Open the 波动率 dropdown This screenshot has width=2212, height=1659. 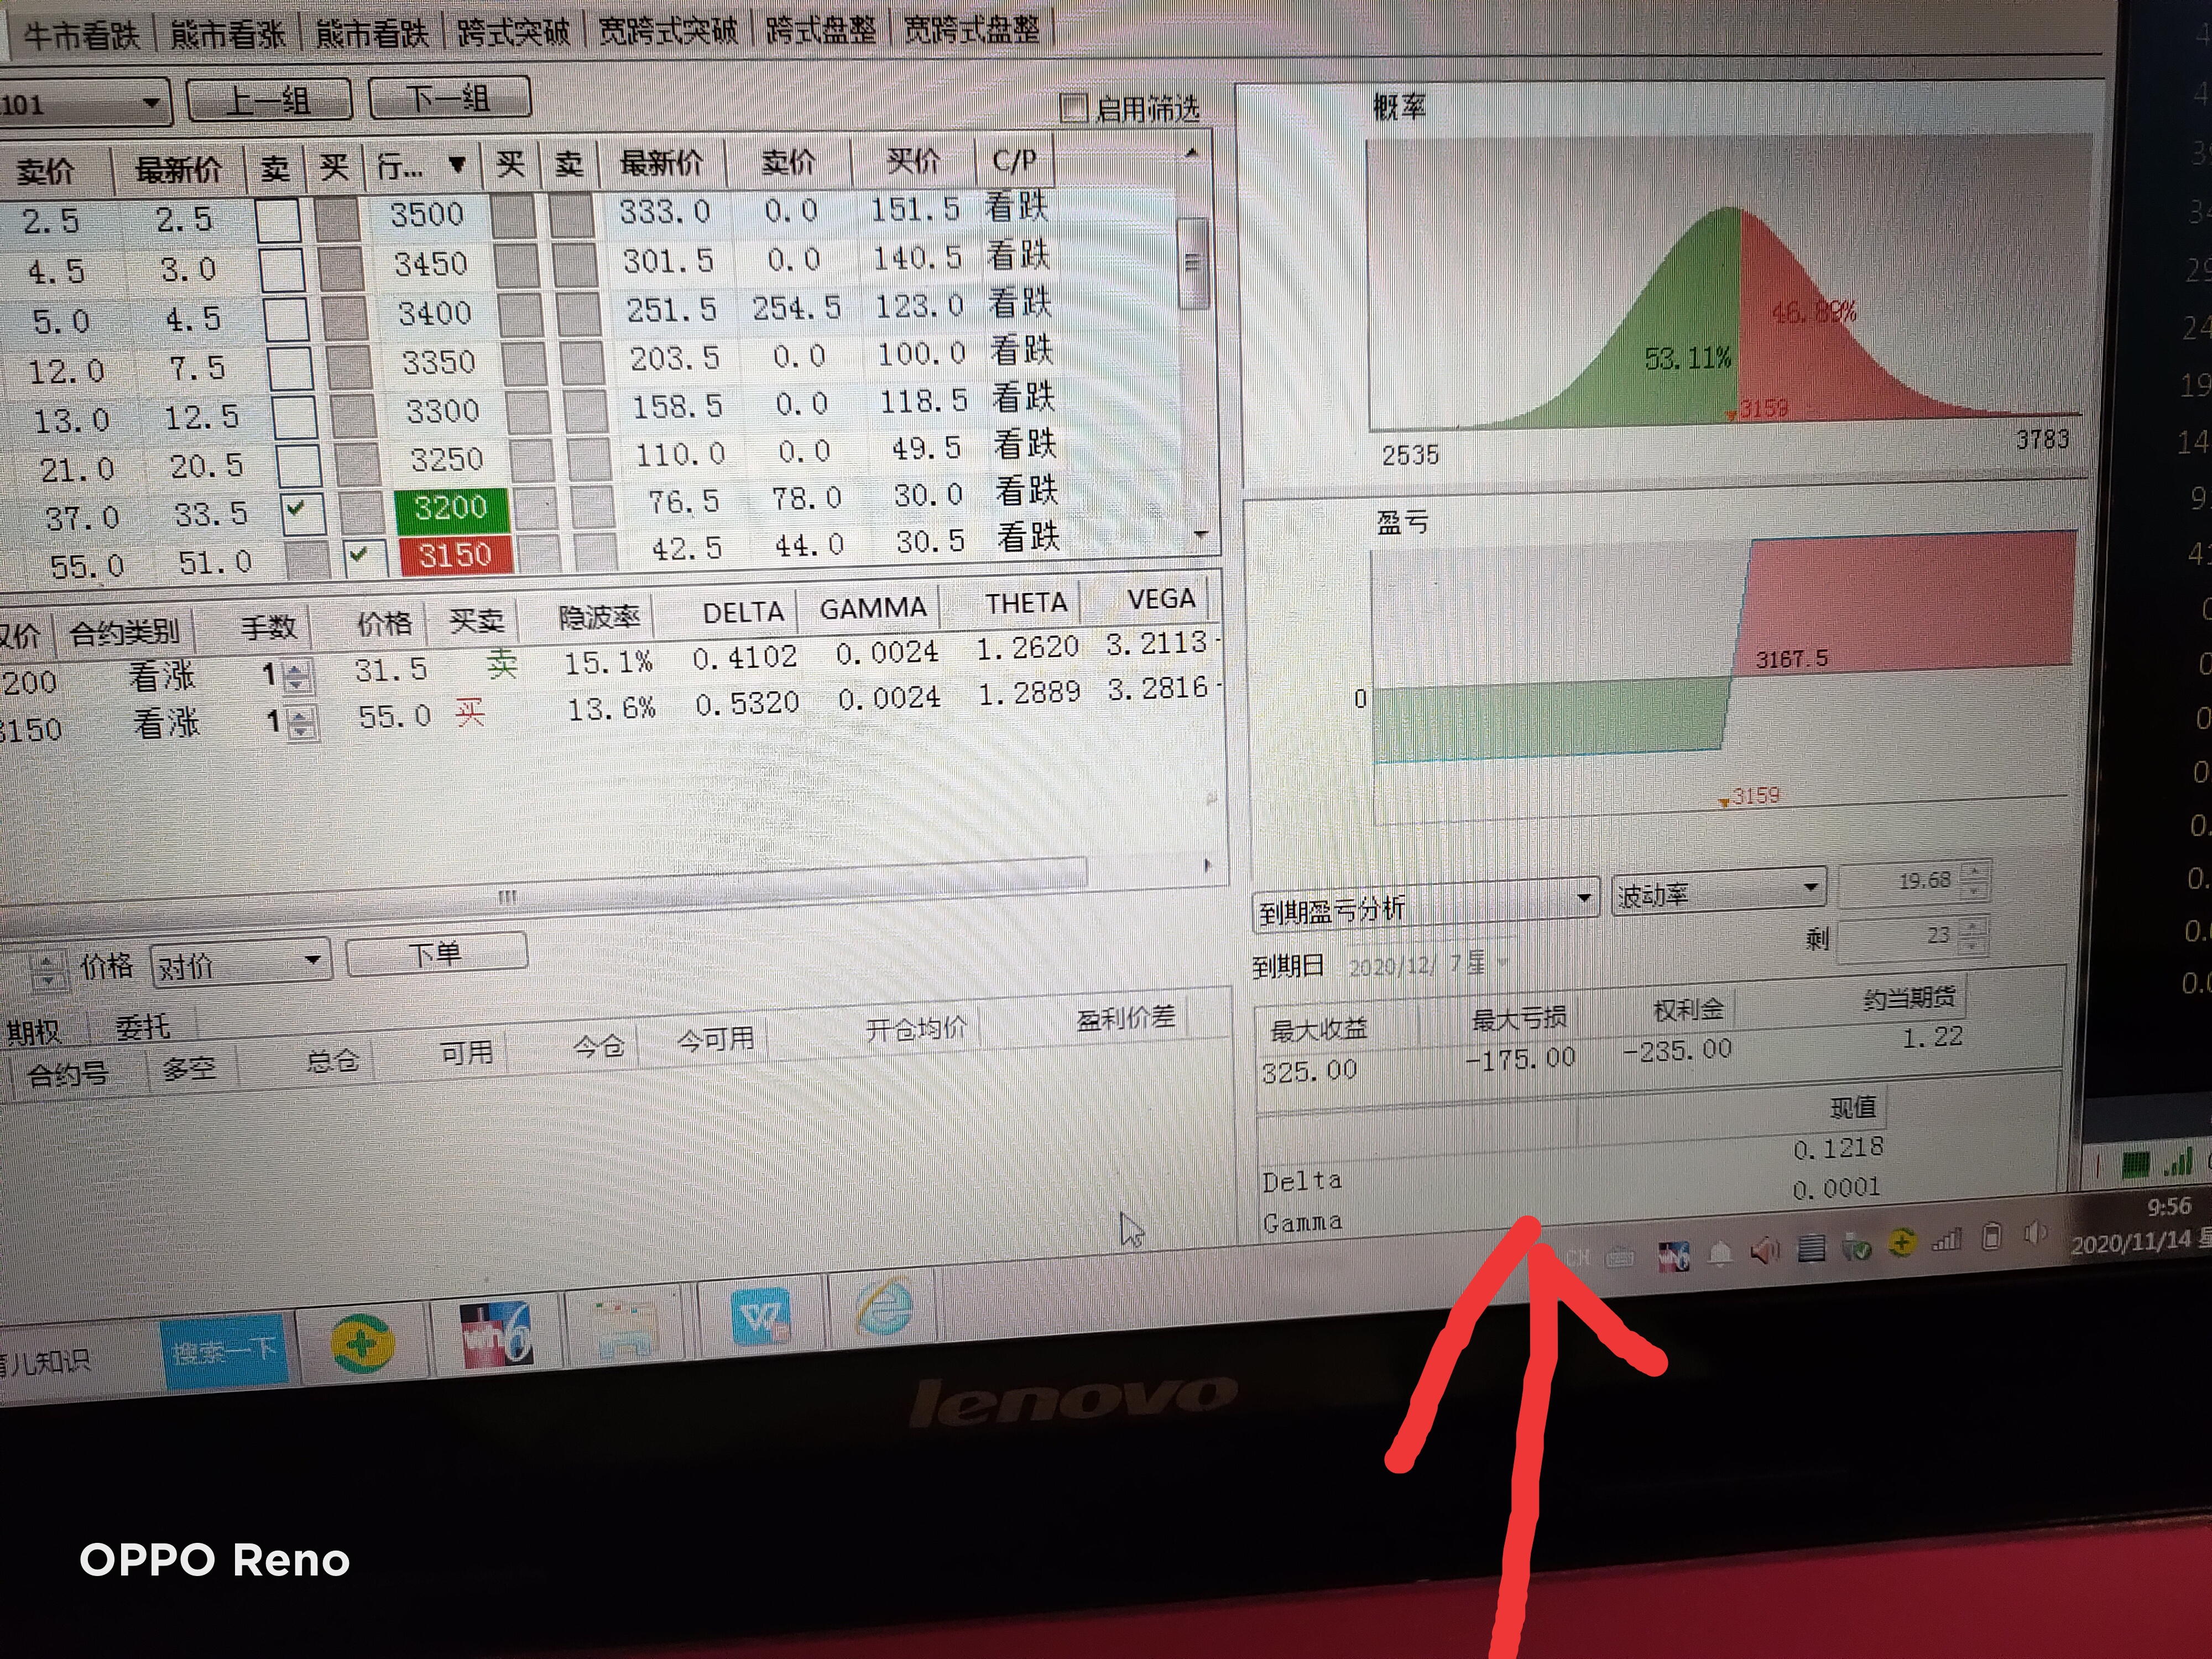1810,888
